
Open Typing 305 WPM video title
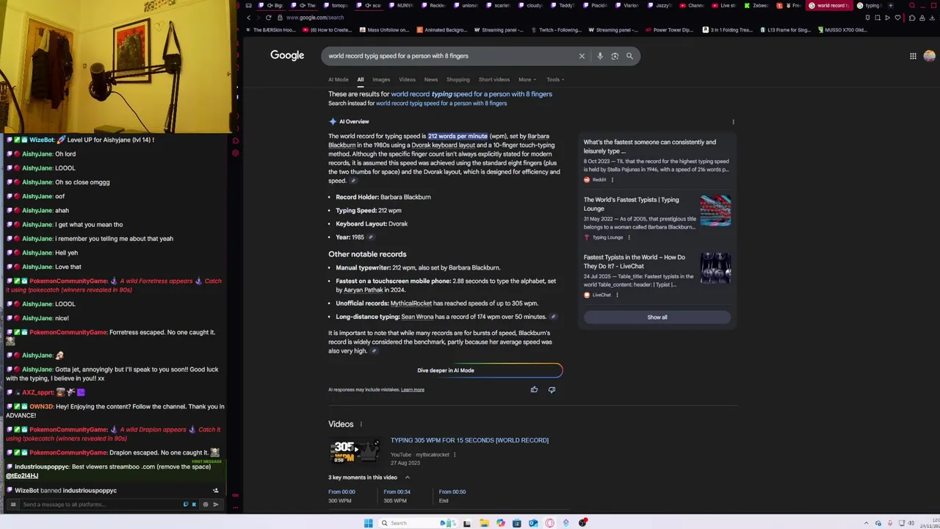coord(469,440)
